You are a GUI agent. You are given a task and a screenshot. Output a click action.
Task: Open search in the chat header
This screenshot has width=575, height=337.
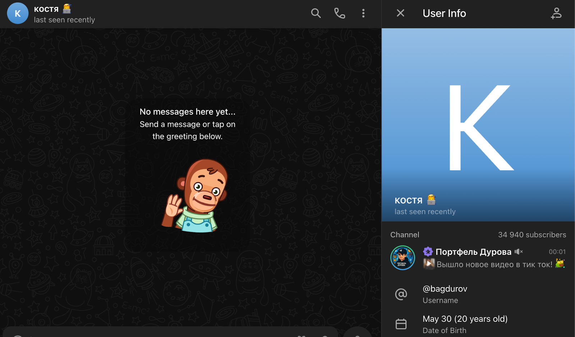coord(316,13)
